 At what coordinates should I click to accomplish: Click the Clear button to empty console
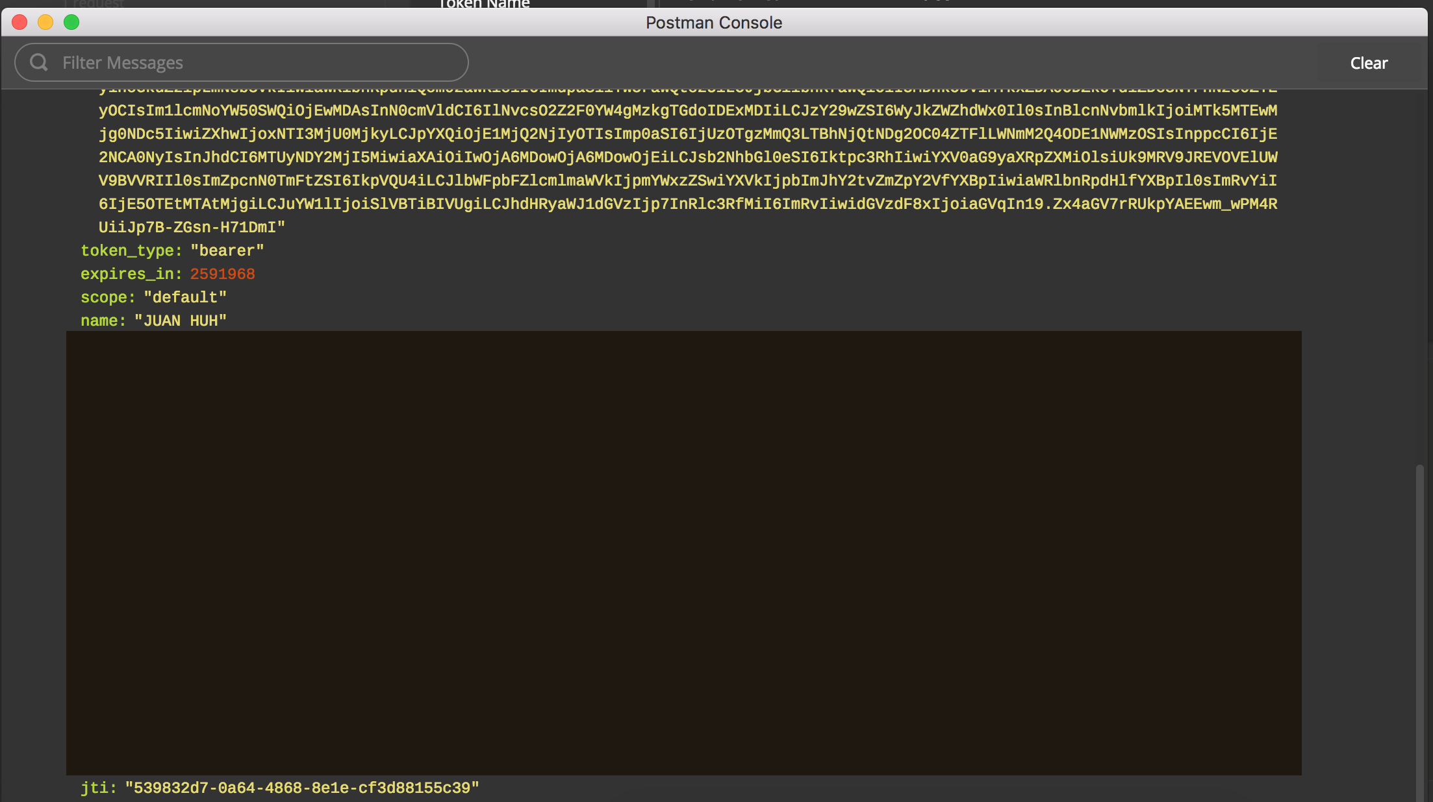pyautogui.click(x=1368, y=62)
